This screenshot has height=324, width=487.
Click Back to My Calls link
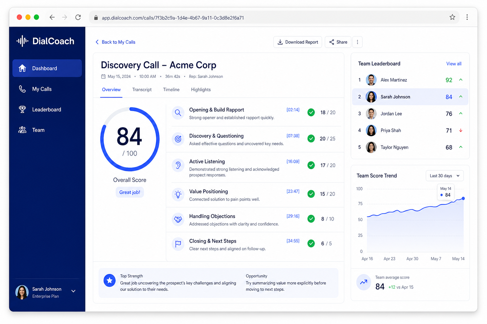[115, 42]
